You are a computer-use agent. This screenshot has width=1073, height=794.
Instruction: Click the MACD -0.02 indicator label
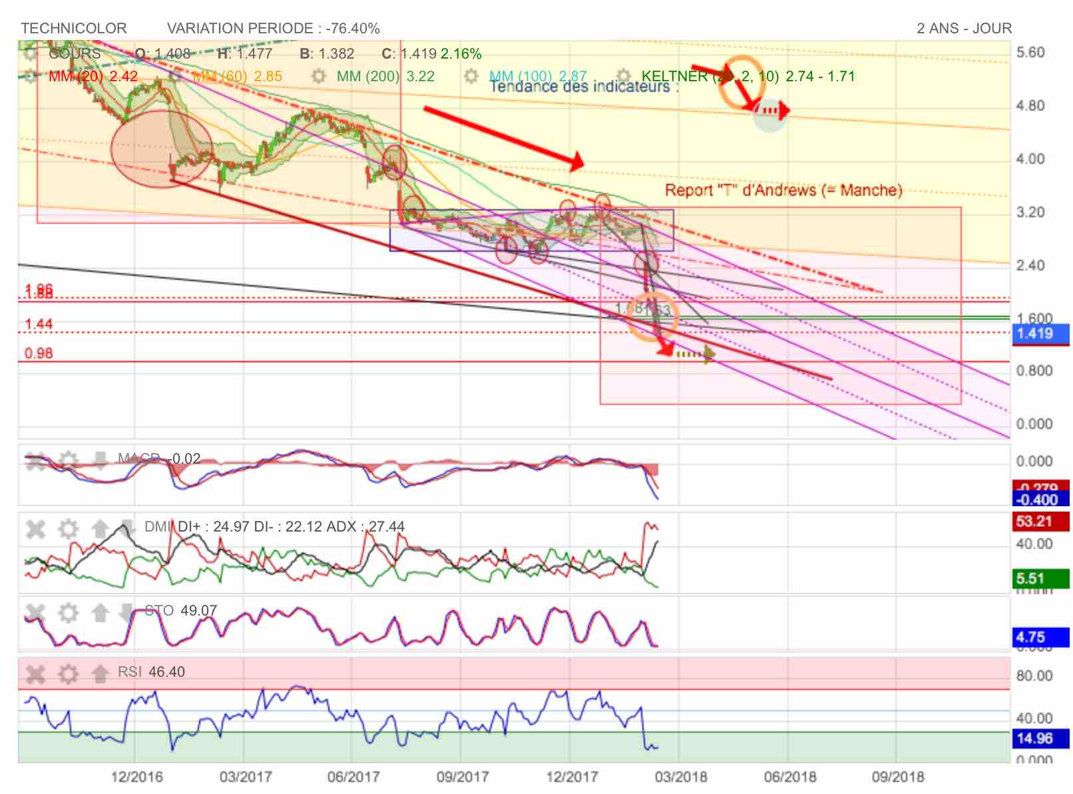[x=159, y=458]
